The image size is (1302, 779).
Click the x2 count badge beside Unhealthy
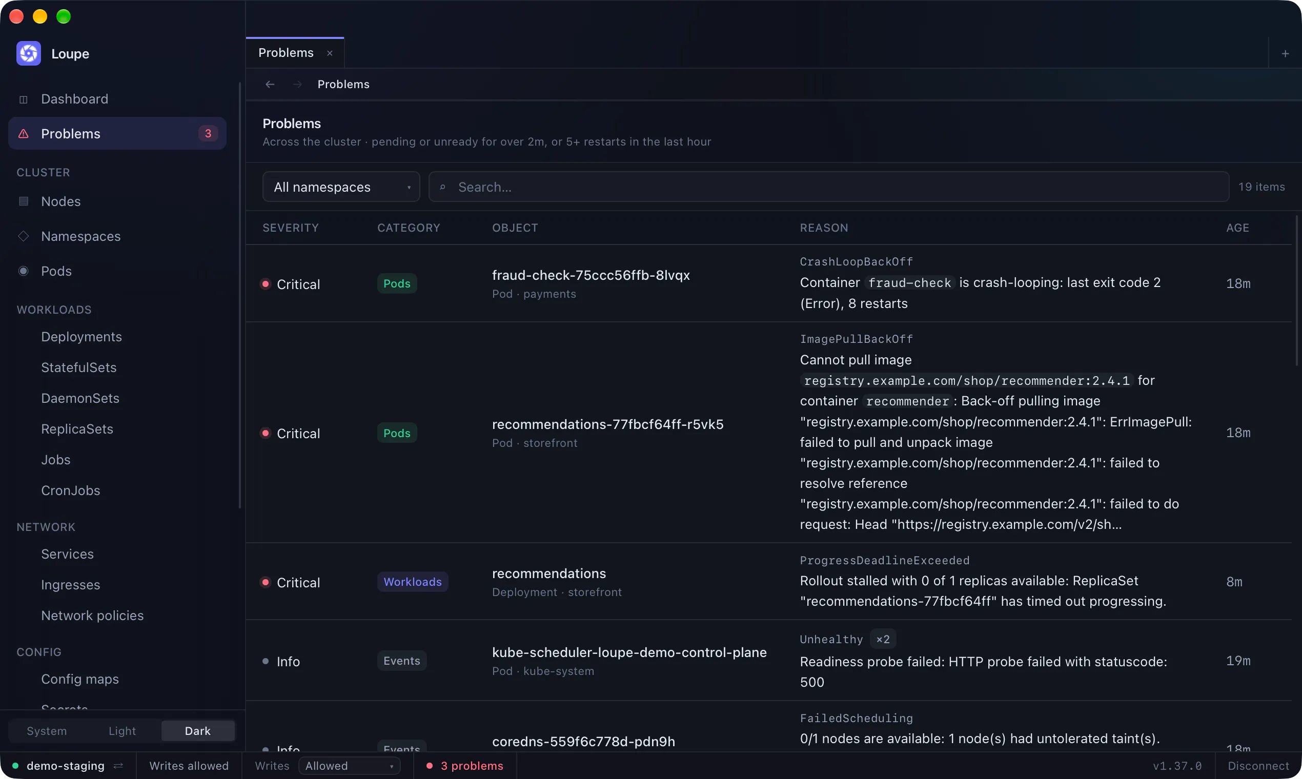pos(883,640)
